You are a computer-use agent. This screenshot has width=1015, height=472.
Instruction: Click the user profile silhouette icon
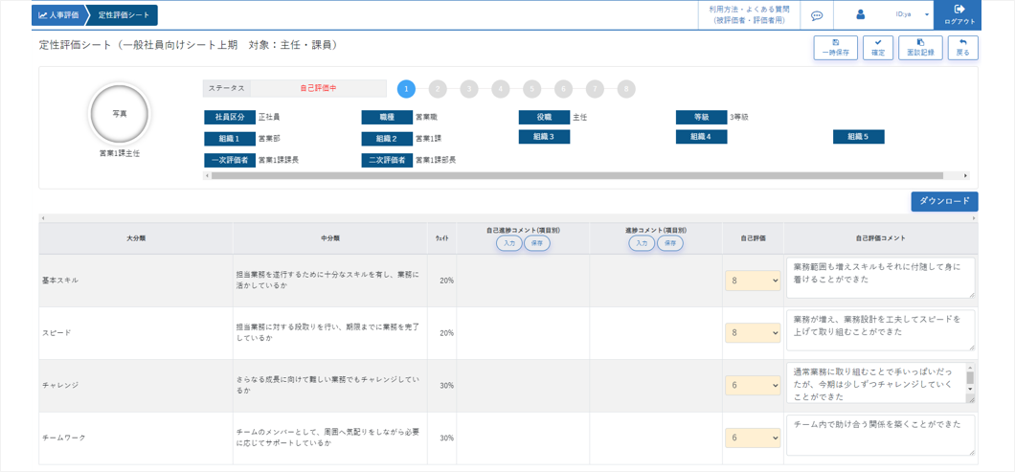[x=860, y=15]
